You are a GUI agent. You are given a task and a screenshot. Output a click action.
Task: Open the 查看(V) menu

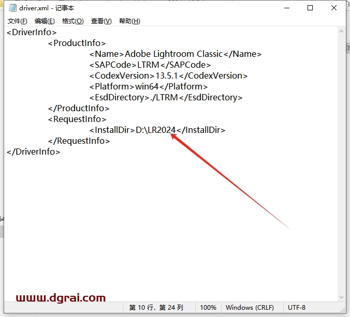click(x=101, y=21)
